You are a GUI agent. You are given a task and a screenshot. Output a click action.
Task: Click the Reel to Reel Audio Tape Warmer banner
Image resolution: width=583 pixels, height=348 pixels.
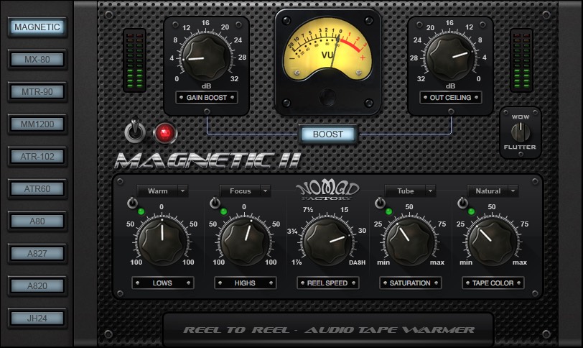tap(329, 330)
